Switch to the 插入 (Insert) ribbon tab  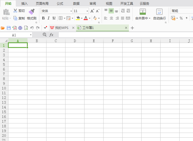[25, 3]
